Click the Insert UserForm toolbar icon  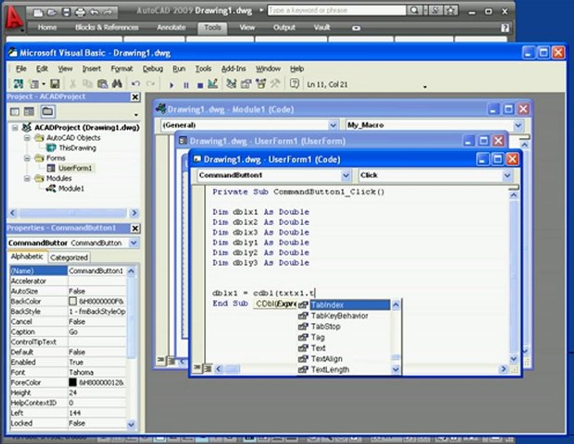click(34, 84)
